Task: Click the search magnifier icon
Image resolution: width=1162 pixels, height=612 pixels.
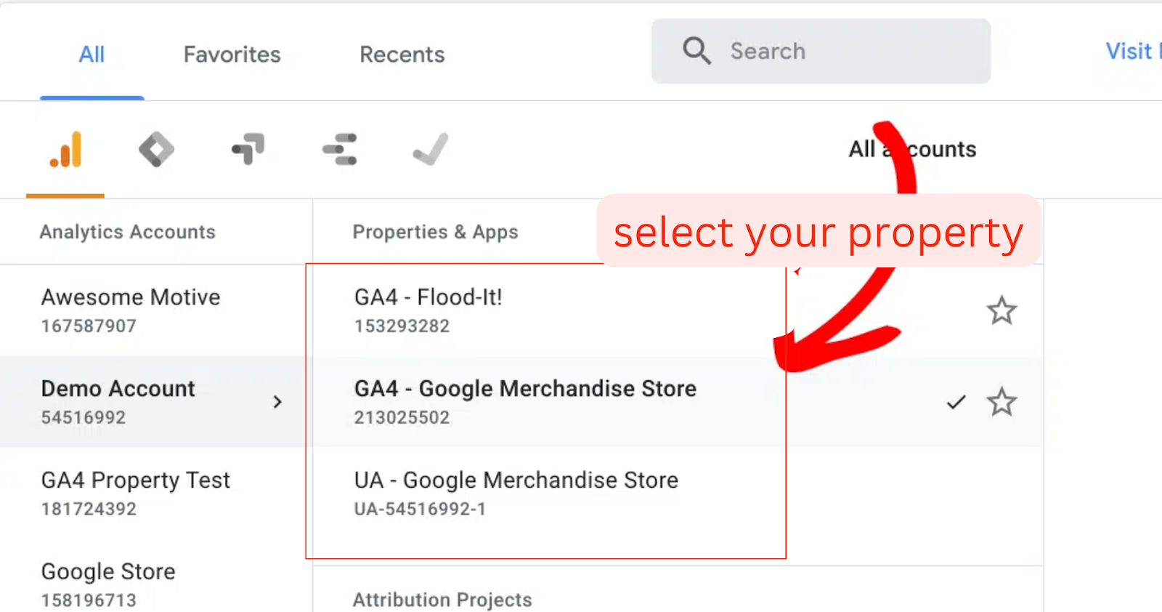Action: (x=696, y=51)
